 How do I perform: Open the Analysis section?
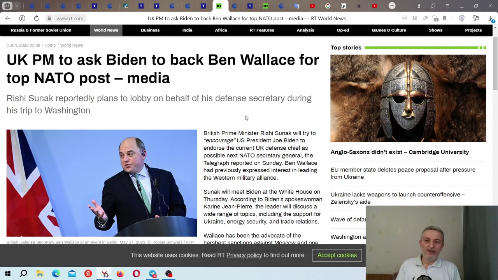305,30
